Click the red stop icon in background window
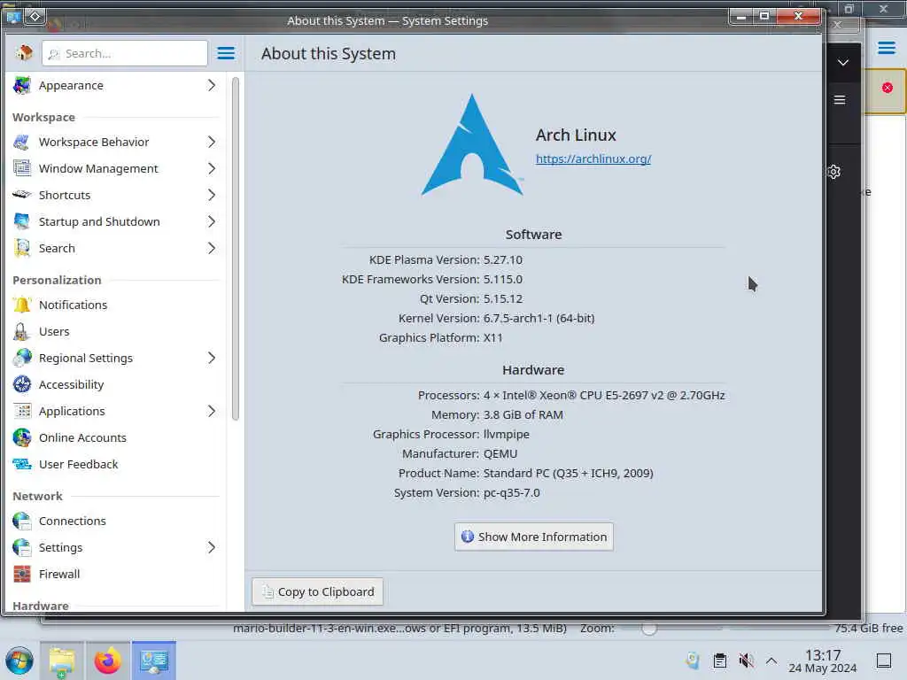This screenshot has height=680, width=907. coord(887,88)
